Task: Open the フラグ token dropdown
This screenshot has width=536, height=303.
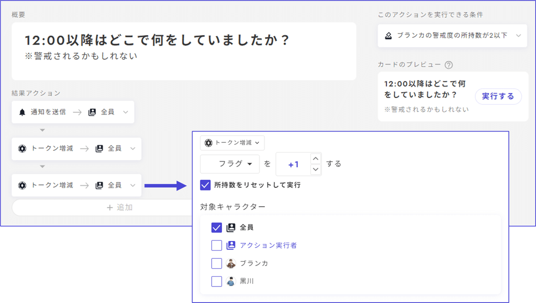Action: tap(230, 164)
